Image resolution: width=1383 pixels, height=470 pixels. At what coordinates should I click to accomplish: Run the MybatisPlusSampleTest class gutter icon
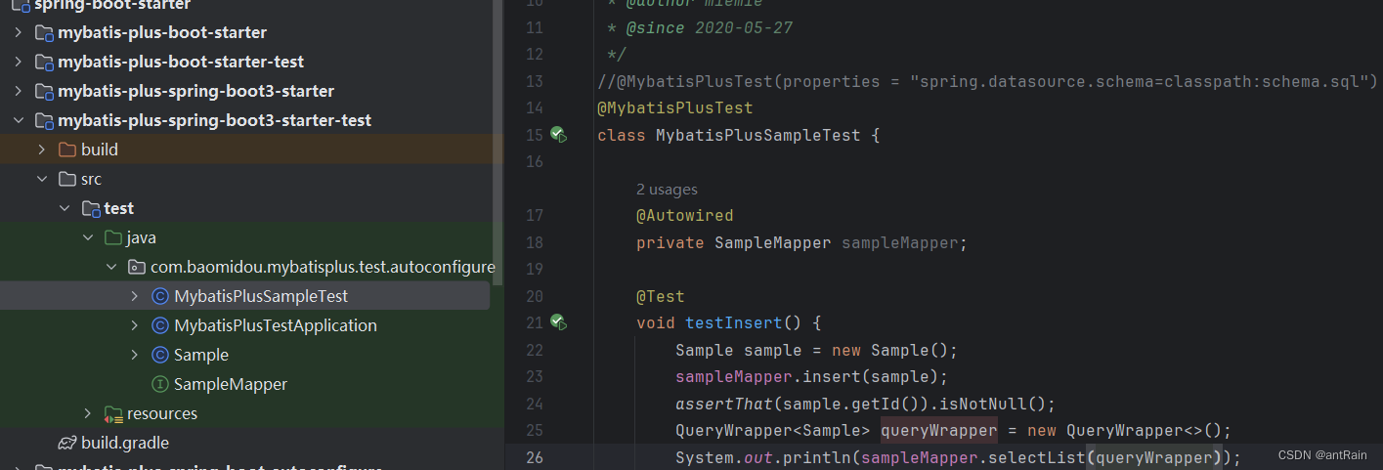(x=558, y=135)
